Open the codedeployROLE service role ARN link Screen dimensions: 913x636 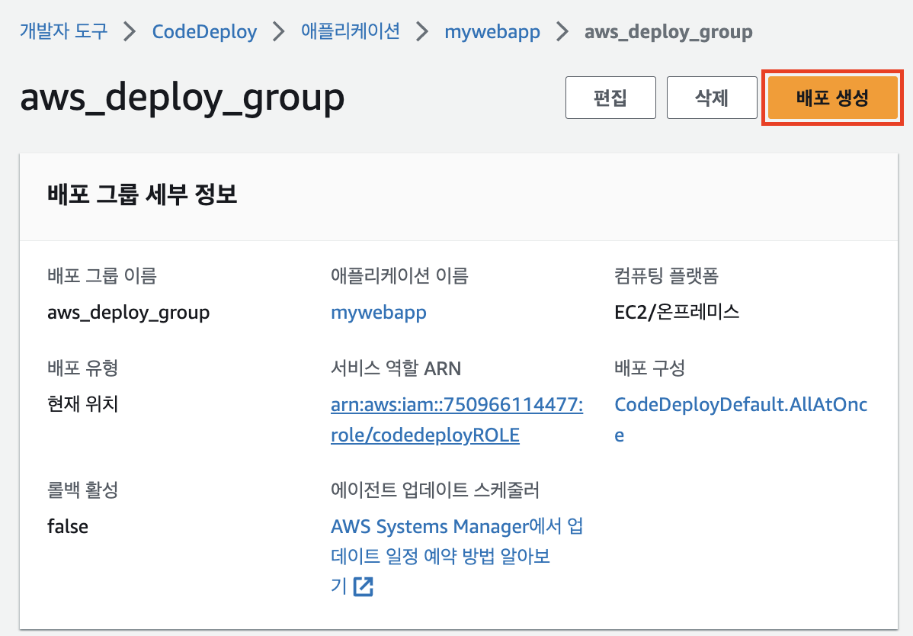tap(457, 419)
